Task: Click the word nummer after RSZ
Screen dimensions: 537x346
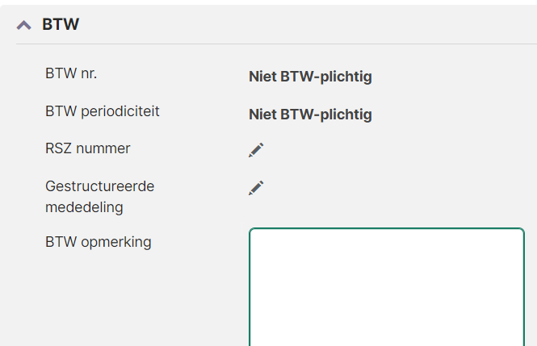Action: (x=103, y=148)
